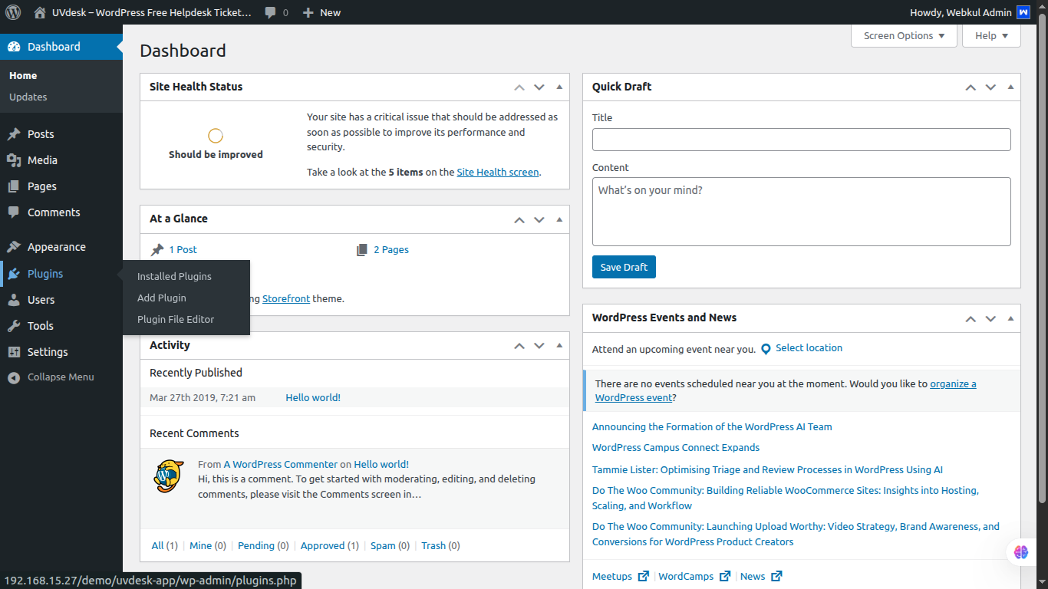1048x589 pixels.
Task: Click the Webkul Admin avatar icon
Action: pyautogui.click(x=1023, y=12)
